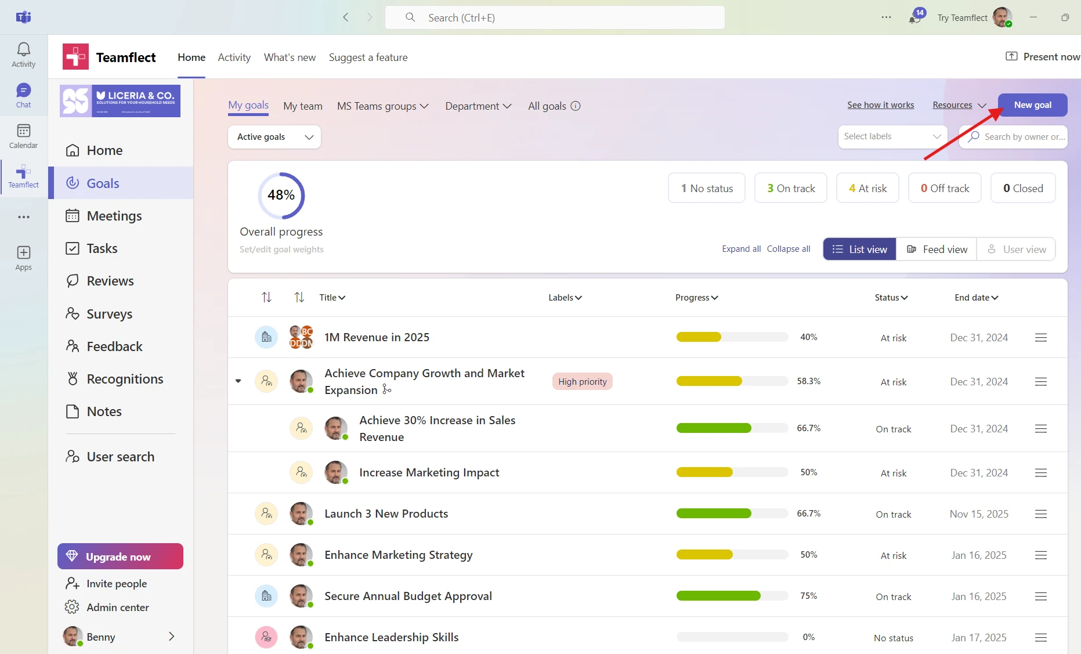Click the New goal button
The image size is (1081, 654).
click(x=1032, y=104)
